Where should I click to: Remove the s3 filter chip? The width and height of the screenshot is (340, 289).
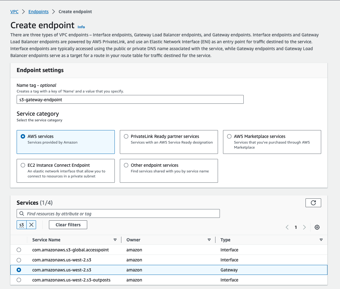[x=31, y=225]
